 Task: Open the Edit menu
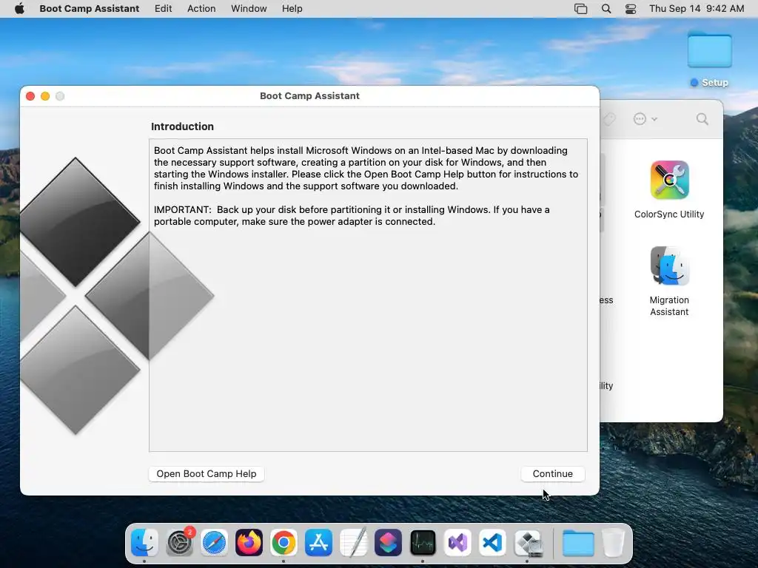pos(163,9)
